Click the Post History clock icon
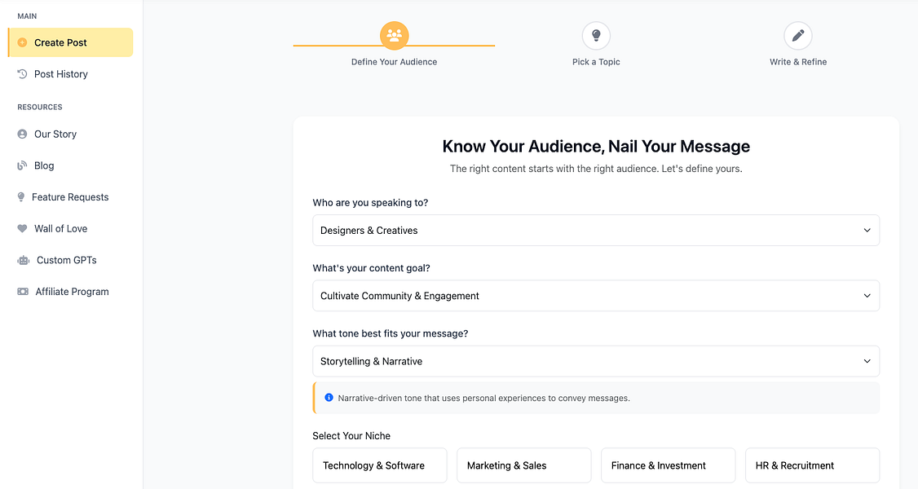Screen dimensions: 918x489 pos(22,74)
